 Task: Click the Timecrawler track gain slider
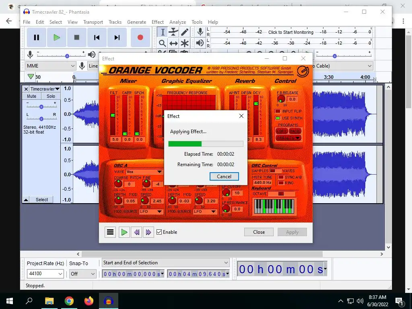point(41,107)
